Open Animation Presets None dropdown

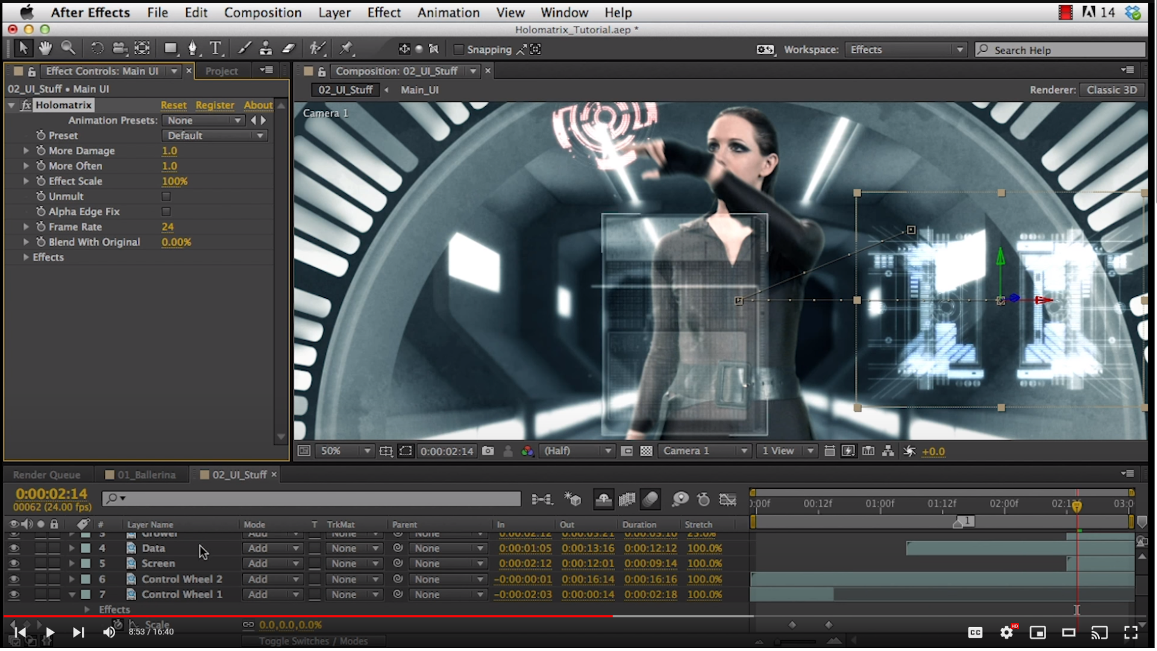pyautogui.click(x=203, y=121)
